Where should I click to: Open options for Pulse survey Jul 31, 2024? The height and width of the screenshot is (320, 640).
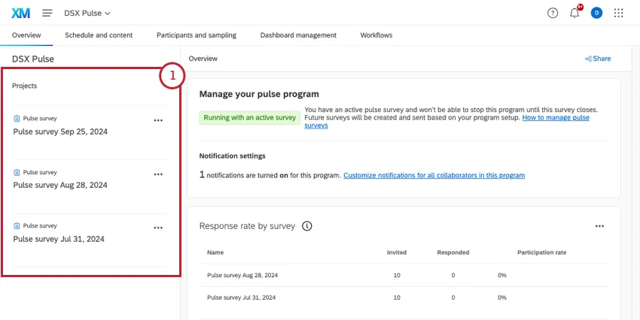click(158, 228)
